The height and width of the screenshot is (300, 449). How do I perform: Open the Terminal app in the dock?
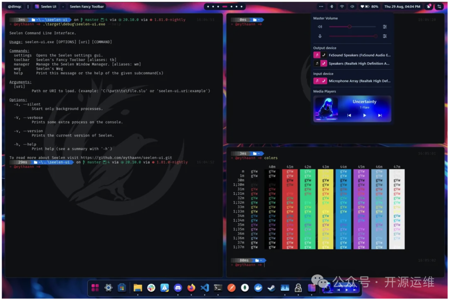(x=218, y=288)
